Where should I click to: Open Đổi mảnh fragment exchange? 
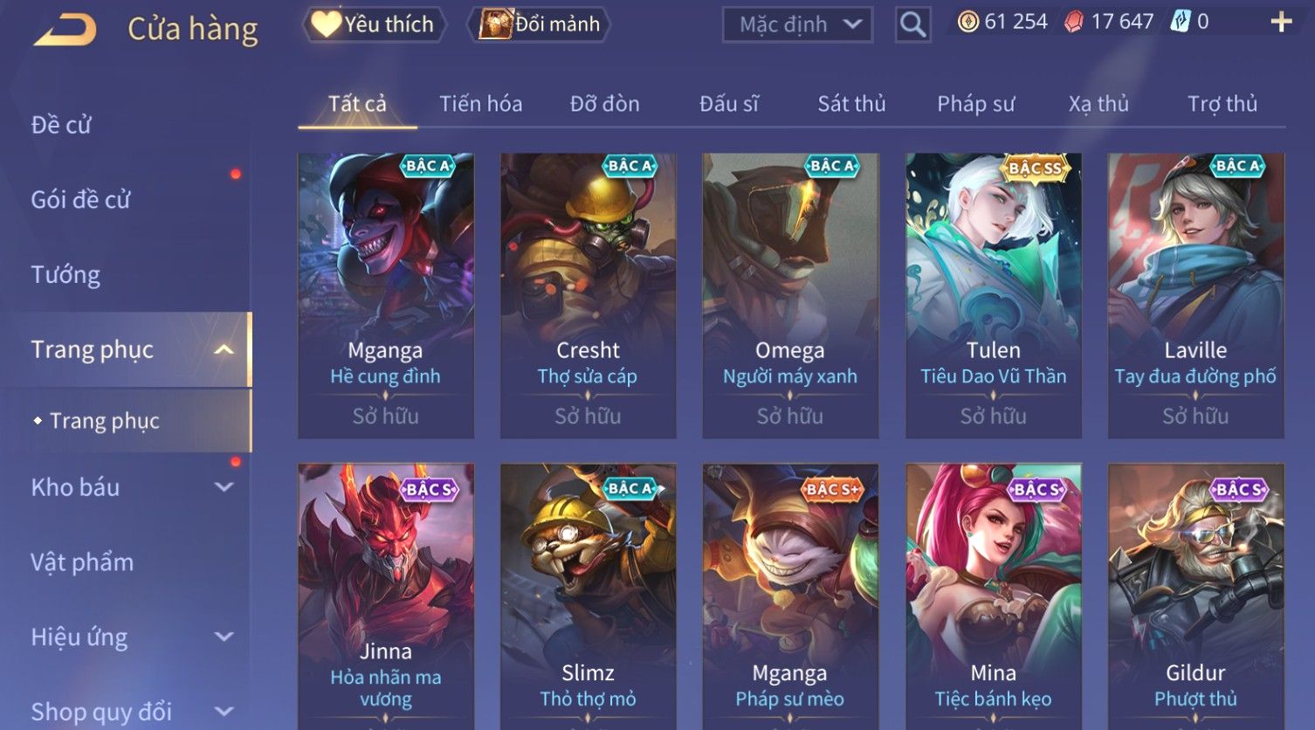click(x=540, y=24)
